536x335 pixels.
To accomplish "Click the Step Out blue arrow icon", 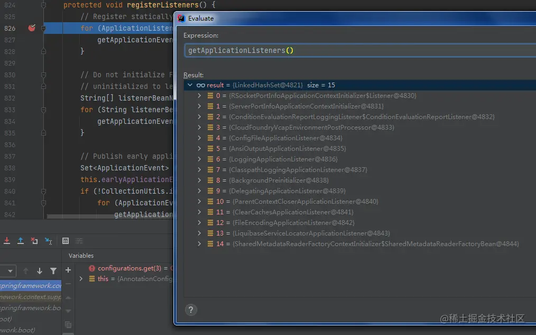I will pos(21,241).
